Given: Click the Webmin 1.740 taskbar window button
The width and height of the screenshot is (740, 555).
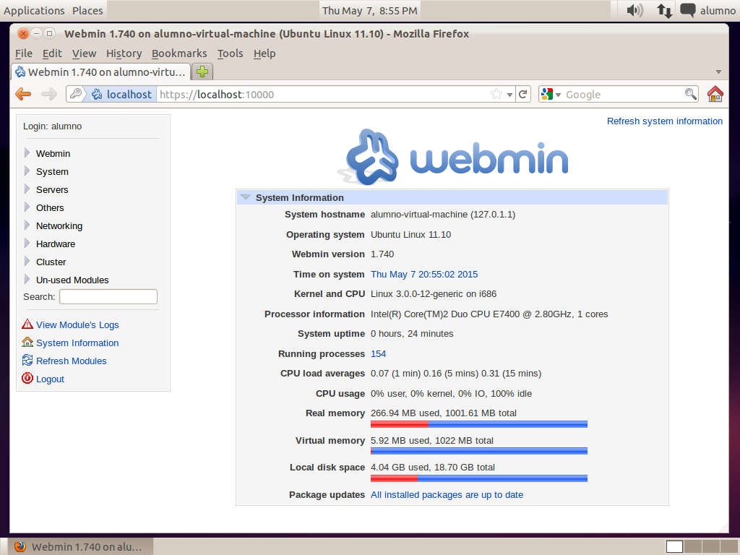Looking at the screenshot, I should [x=80, y=546].
